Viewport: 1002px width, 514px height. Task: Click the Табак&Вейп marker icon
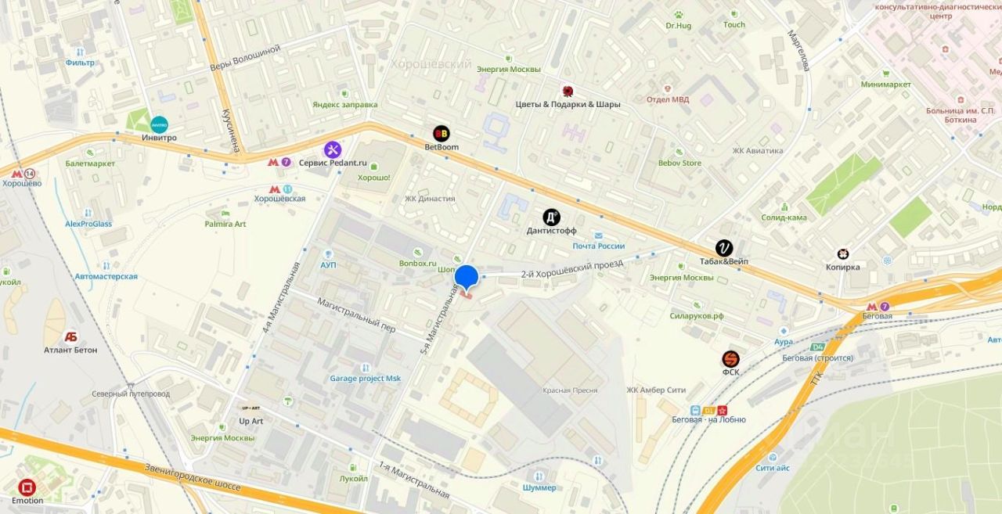[724, 248]
